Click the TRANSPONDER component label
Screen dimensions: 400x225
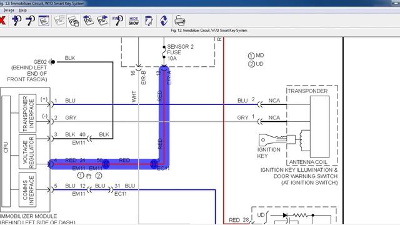click(307, 91)
